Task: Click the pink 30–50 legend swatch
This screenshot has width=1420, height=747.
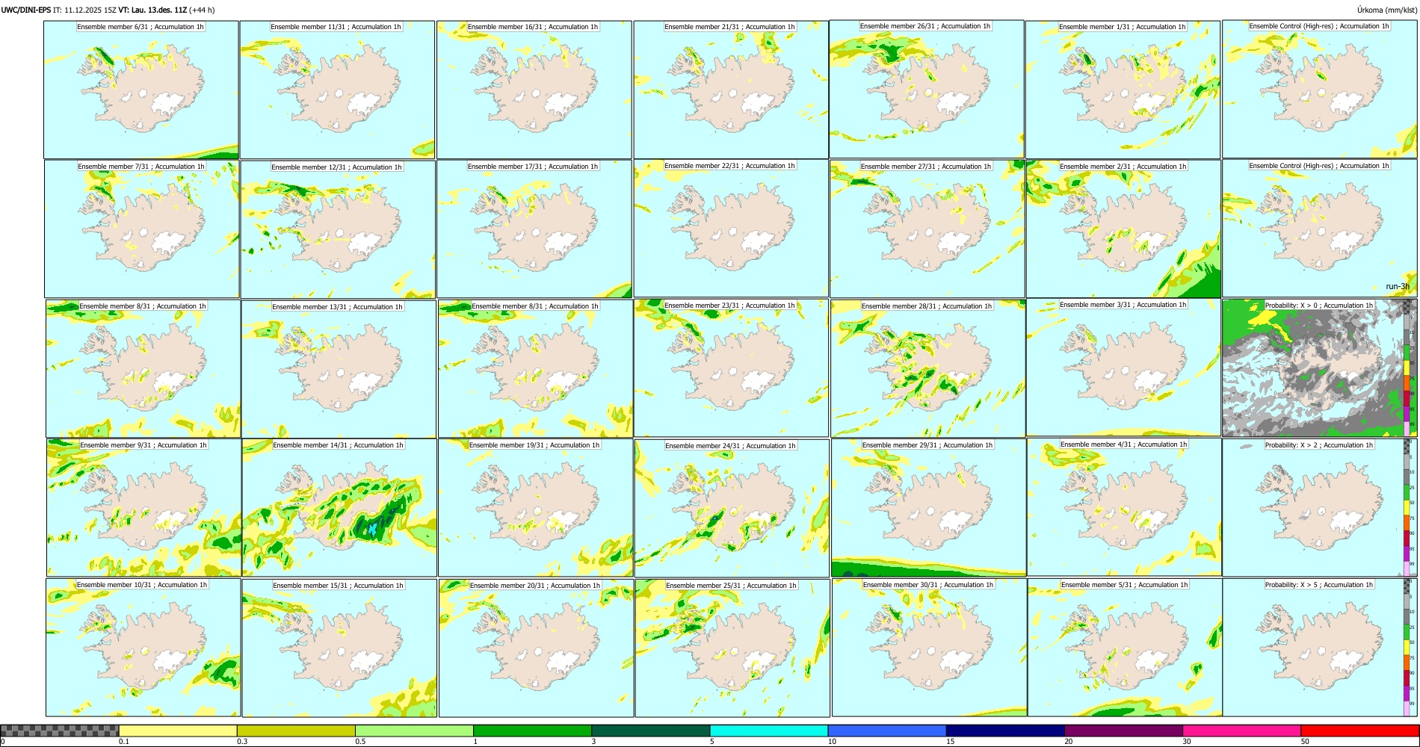Action: [1241, 731]
